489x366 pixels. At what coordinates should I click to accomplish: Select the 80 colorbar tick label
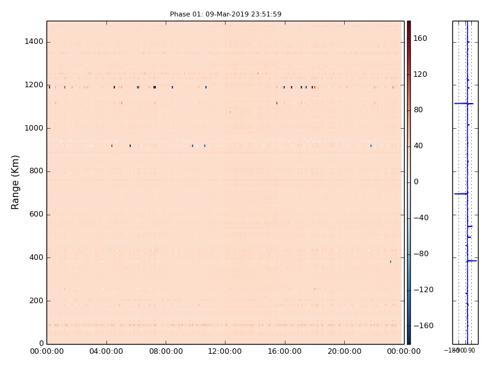(418, 110)
